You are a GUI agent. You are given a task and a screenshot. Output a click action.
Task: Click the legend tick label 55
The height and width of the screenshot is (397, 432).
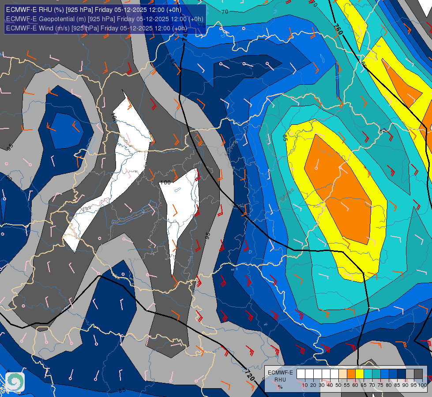[x=347, y=385]
